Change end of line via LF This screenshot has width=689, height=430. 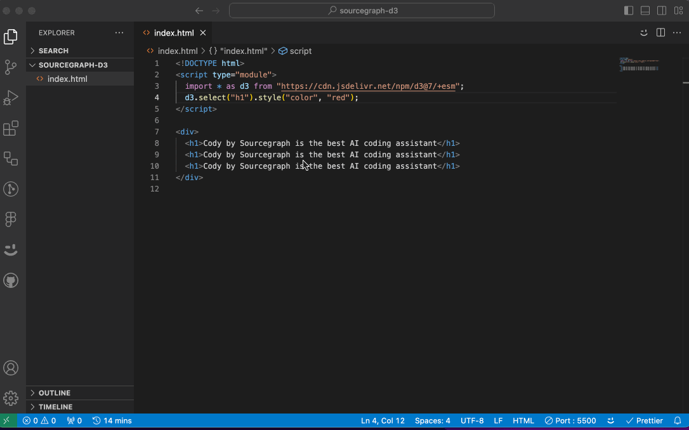(498, 420)
